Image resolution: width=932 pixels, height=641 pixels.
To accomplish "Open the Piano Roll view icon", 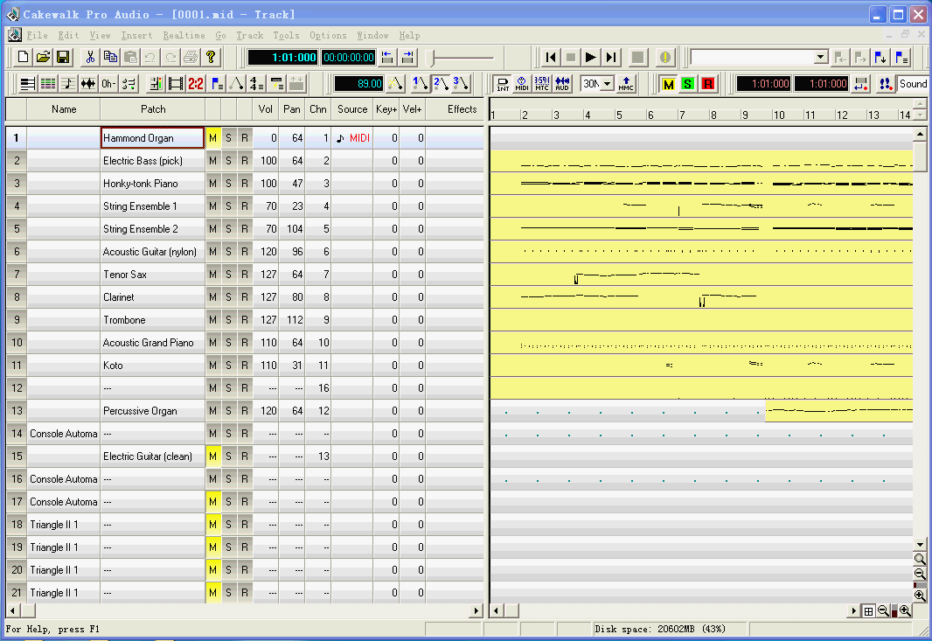I will tap(47, 84).
